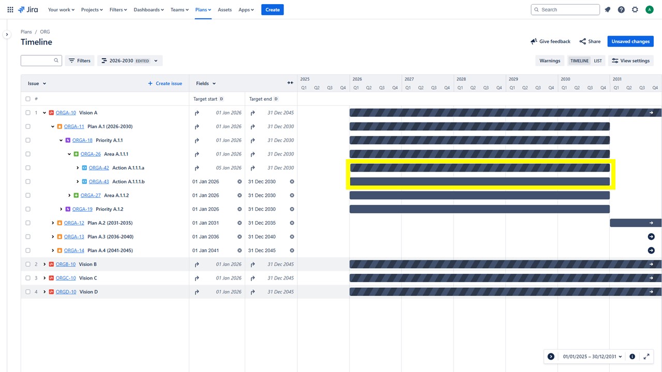
Task: Open the Your work menu
Action: coord(61,10)
